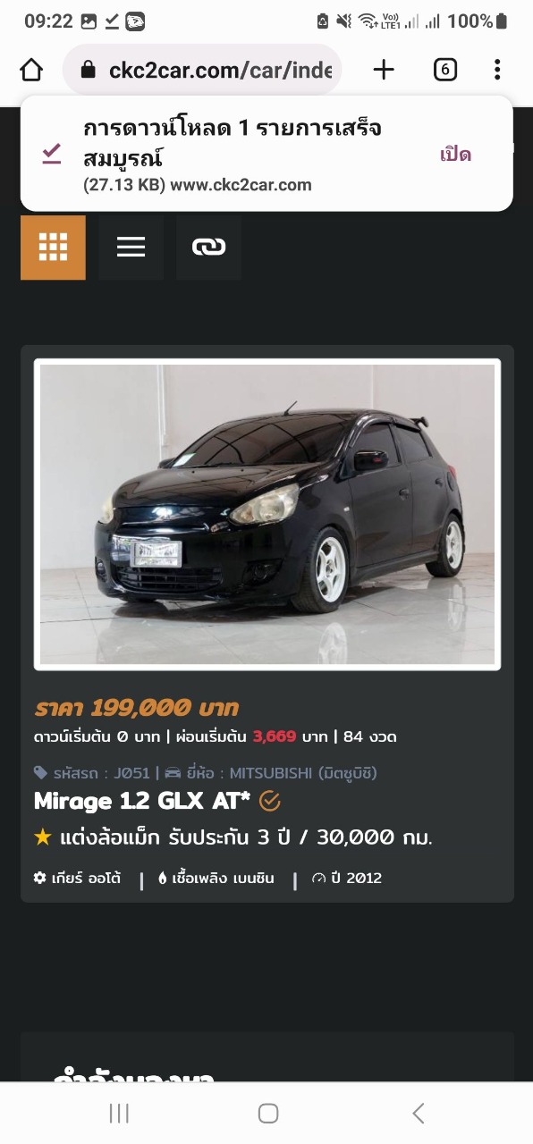Viewport: 533px width, 1144px height.
Task: Open Mirage 1.2 GLX AT* listing title
Action: [x=143, y=801]
